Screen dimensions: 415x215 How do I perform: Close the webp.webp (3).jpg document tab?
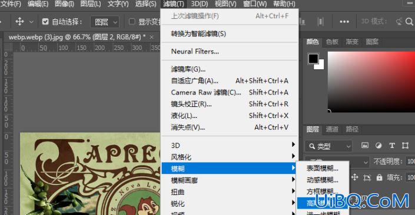152,37
